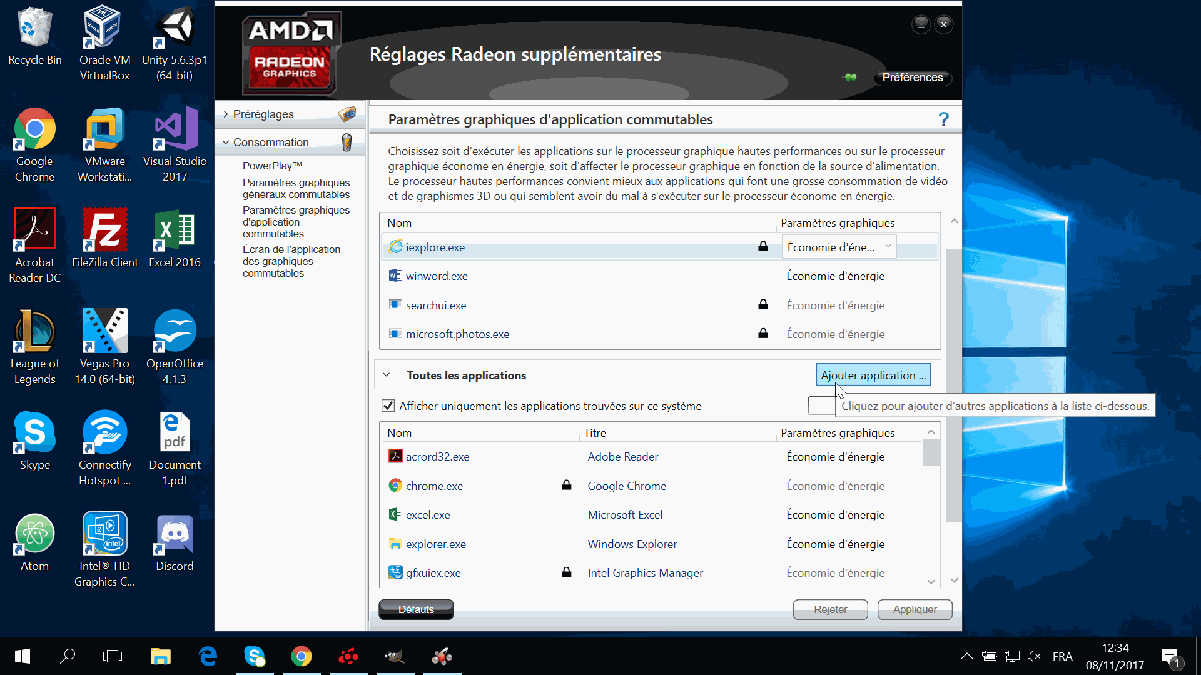The width and height of the screenshot is (1201, 675).
Task: Click the green AMD eyes icon near Préférences
Action: 849,77
